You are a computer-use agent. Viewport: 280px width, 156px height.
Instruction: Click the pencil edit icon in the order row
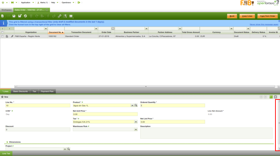[x=12, y=36]
